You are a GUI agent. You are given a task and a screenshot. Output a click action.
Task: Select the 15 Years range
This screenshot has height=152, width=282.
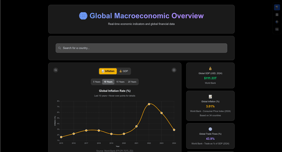(x=120, y=82)
